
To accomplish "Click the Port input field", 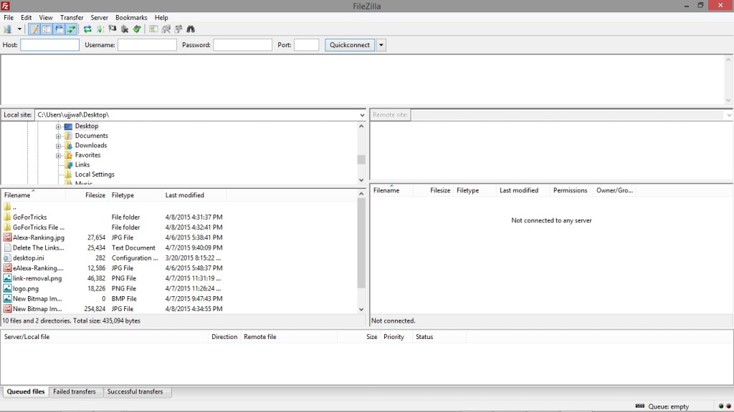I will tap(306, 45).
